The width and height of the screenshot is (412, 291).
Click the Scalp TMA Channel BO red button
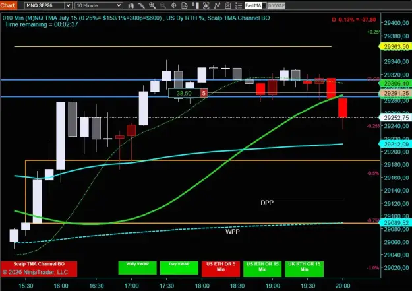[39, 269]
